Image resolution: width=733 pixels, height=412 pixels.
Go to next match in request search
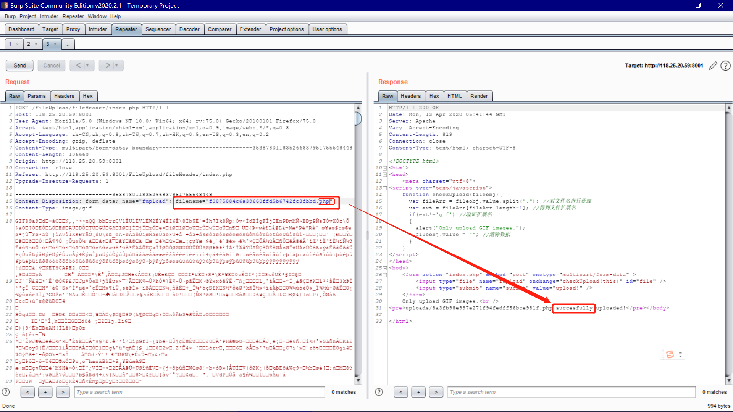(63, 392)
